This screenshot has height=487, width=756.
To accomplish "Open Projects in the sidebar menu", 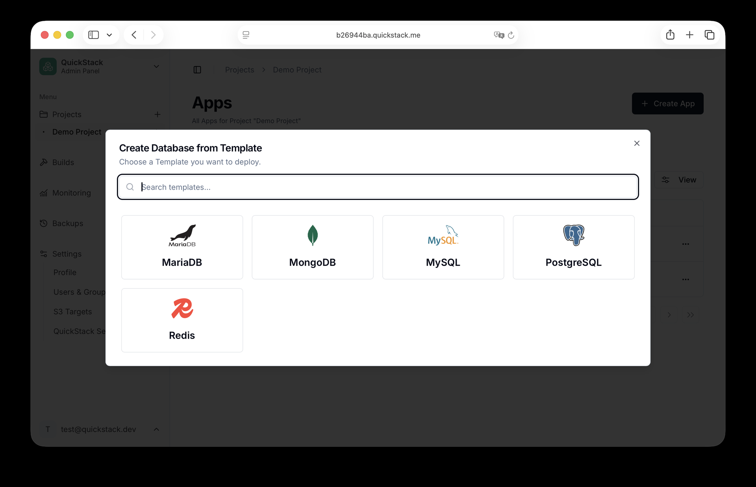I will click(x=67, y=115).
